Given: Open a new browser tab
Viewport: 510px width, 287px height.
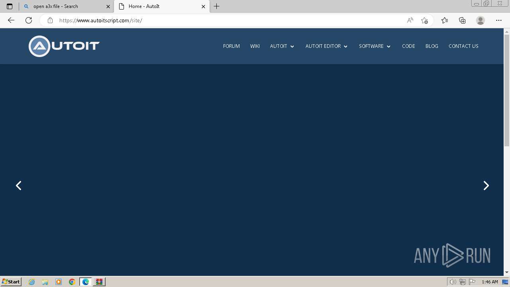Looking at the screenshot, I should (x=217, y=6).
